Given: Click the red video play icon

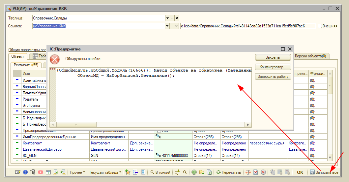Looking at the screenshot, I should coord(40,172).
